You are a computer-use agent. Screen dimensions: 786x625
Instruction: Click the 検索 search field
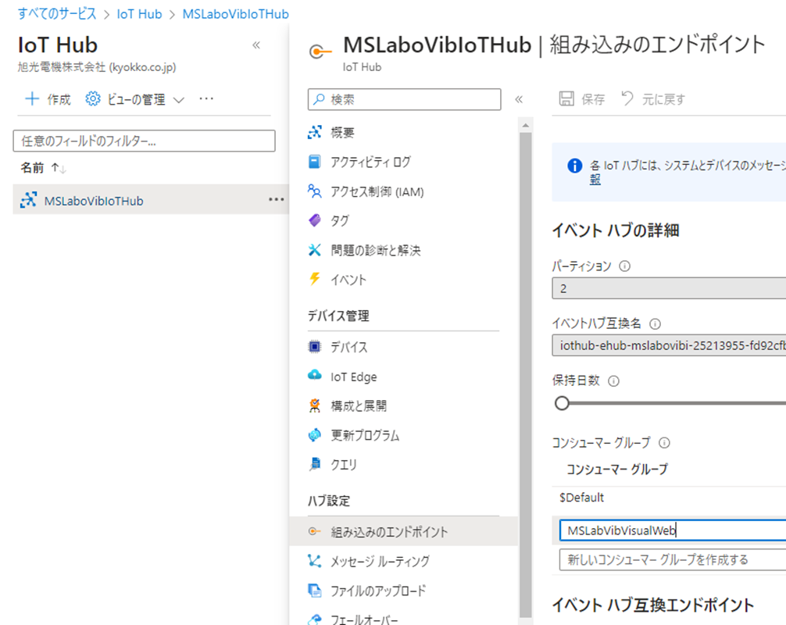404,99
